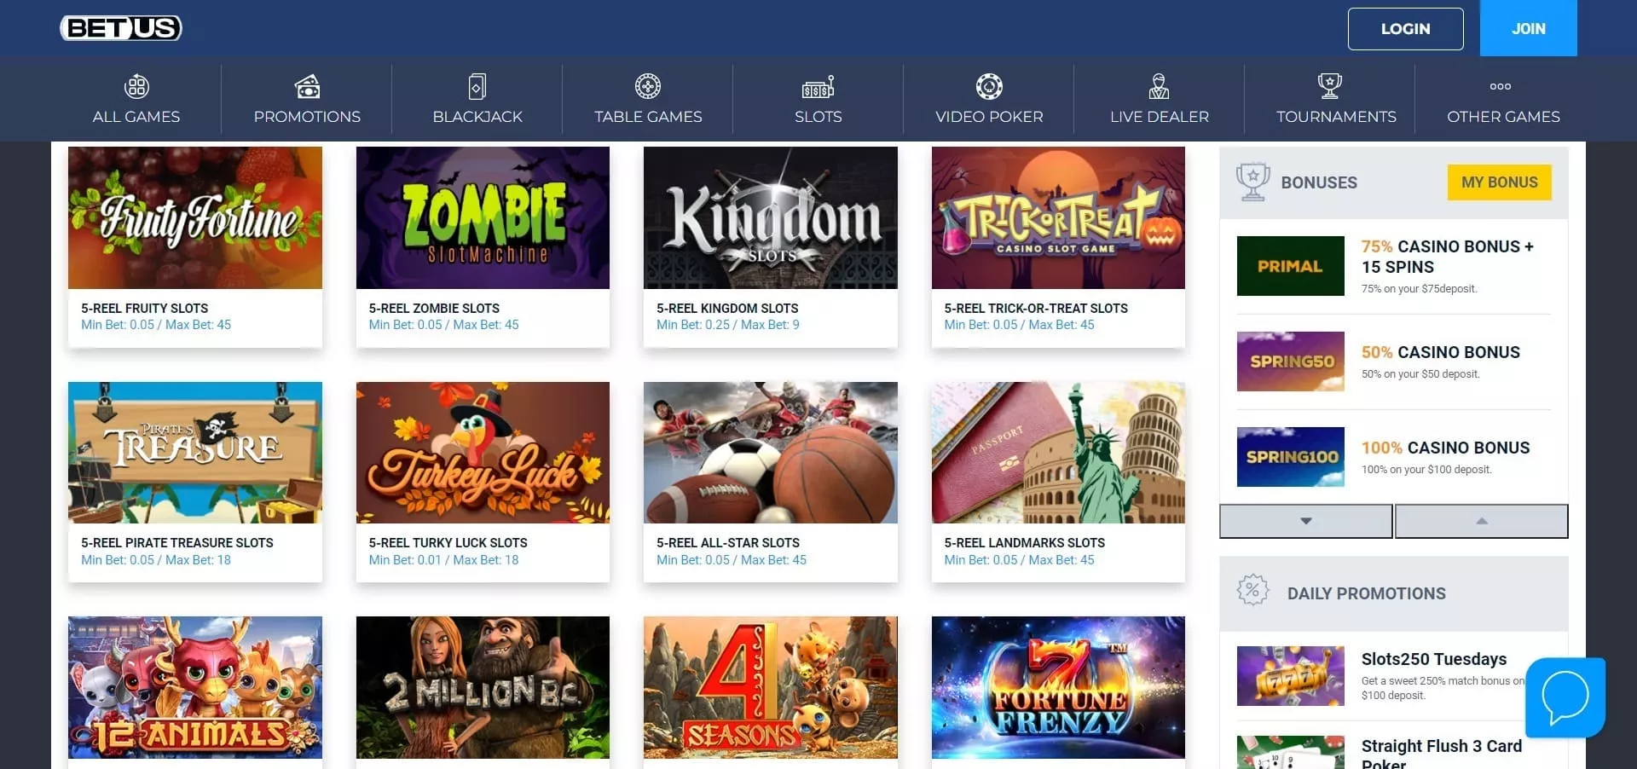Open the Slots machine icon
1637x769 pixels.
click(818, 87)
